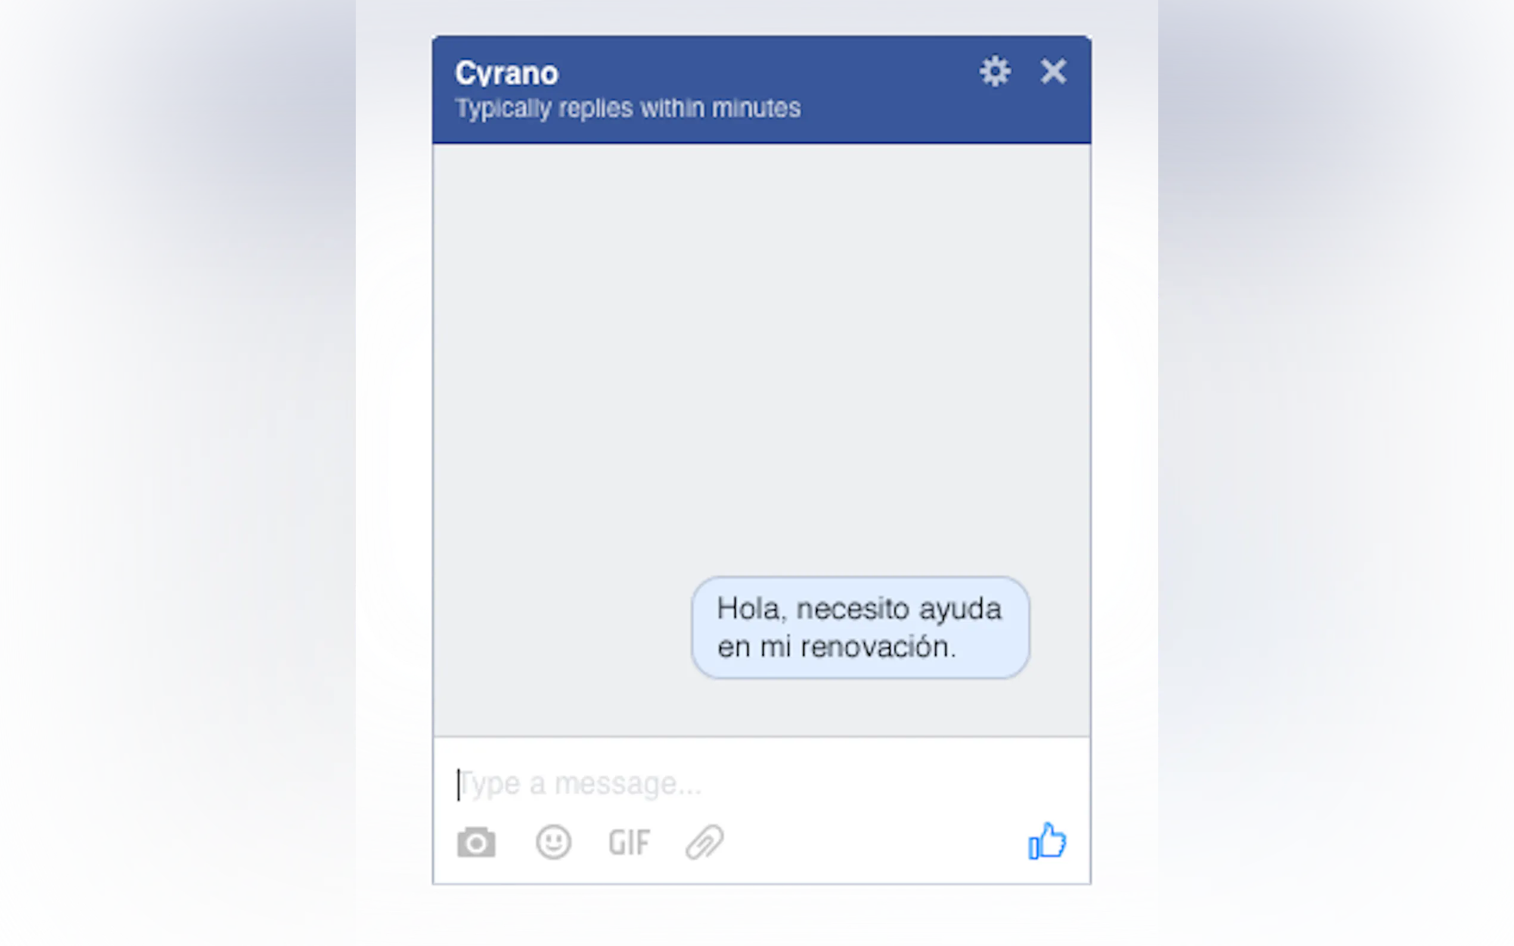
Task: Open the emoji picker smiley icon
Action: (553, 842)
